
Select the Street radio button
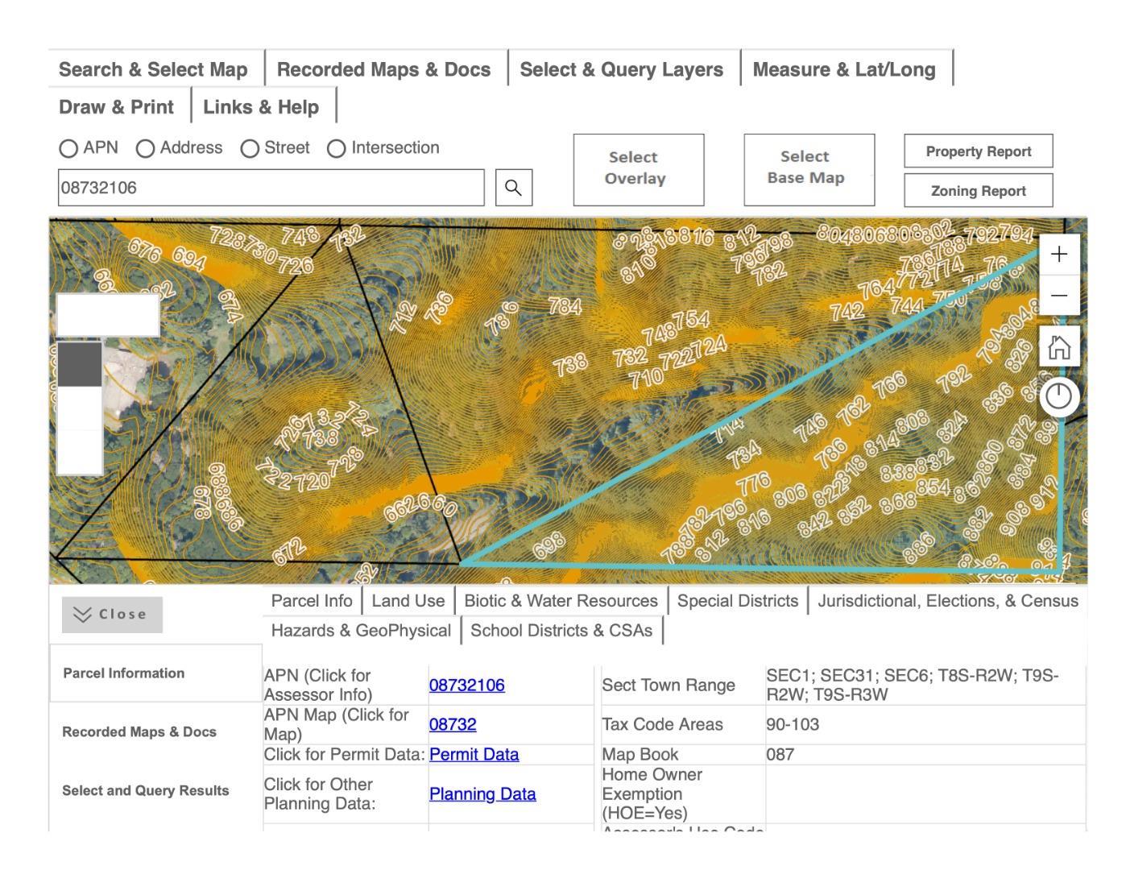250,148
